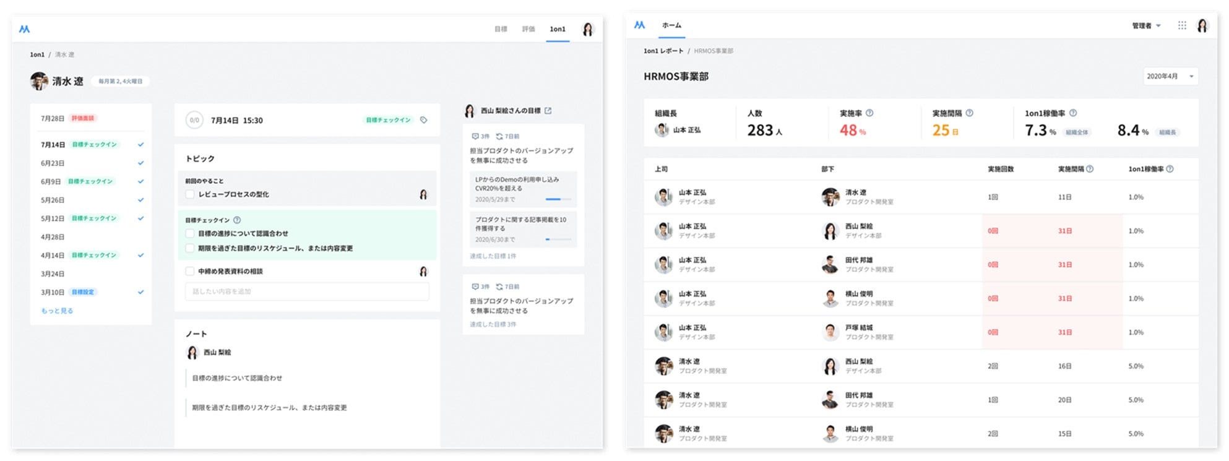Open the 2020年4月 month dropdown
Screen dimensions: 1229x461
point(1170,77)
